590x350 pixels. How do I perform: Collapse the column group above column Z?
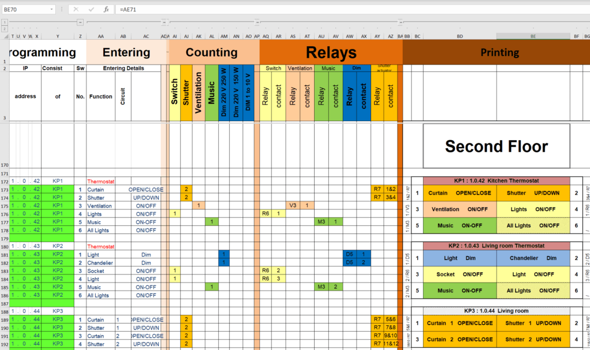click(x=80, y=22)
